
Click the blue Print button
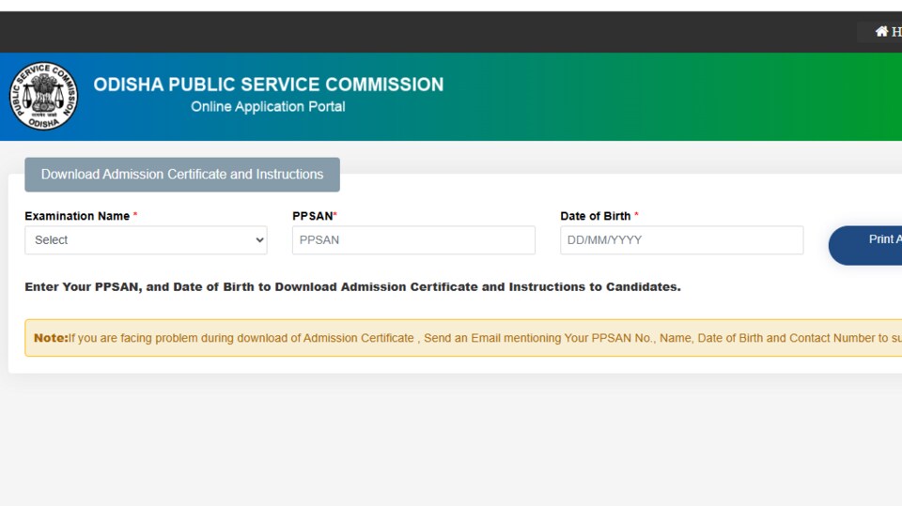[865, 246]
